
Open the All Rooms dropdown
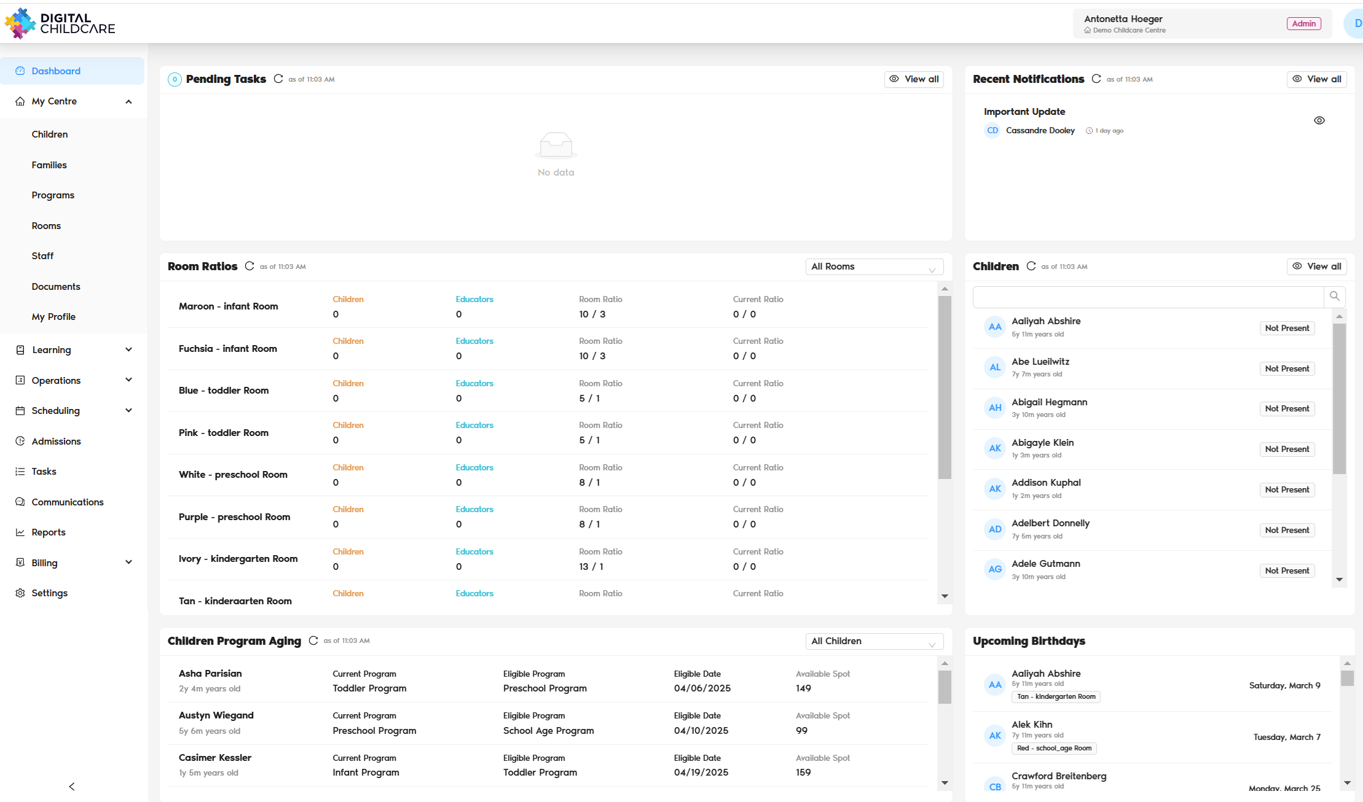pos(874,267)
